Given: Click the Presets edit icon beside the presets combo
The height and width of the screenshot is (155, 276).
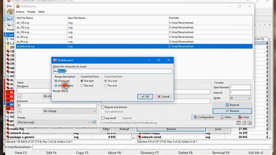Looking at the screenshot, I should pyautogui.click(x=94, y=122).
